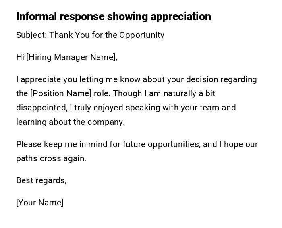Click the word "Subject:" label
282x228 pixels.
click(31, 35)
